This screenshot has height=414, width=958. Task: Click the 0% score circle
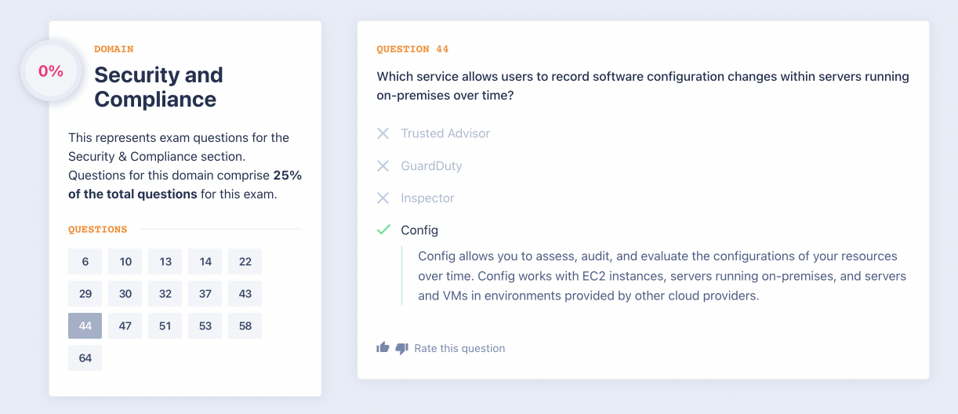51,71
